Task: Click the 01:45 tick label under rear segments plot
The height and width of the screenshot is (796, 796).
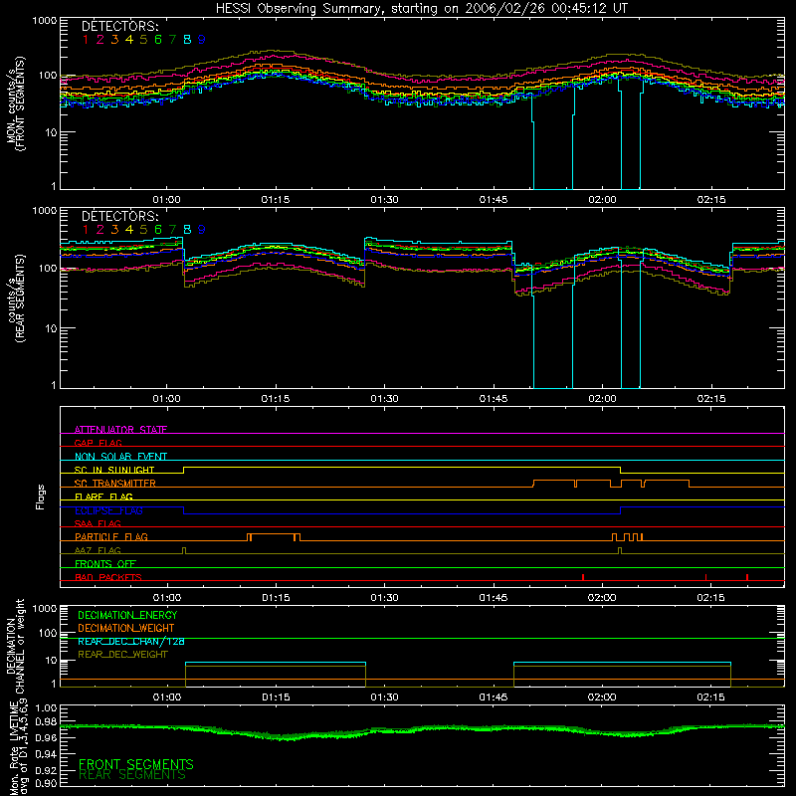Action: pyautogui.click(x=494, y=399)
